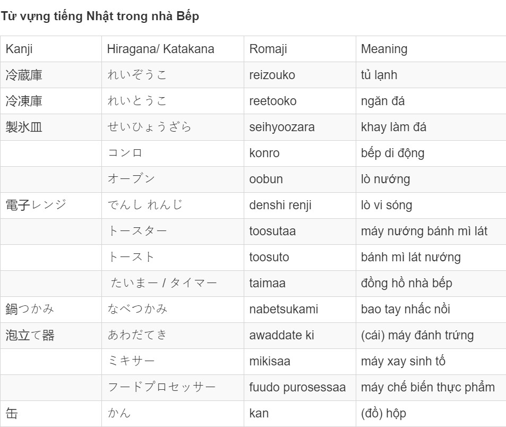Click the meaning đồng hồ nhà bếp
The width and height of the screenshot is (506, 427).
point(407,284)
